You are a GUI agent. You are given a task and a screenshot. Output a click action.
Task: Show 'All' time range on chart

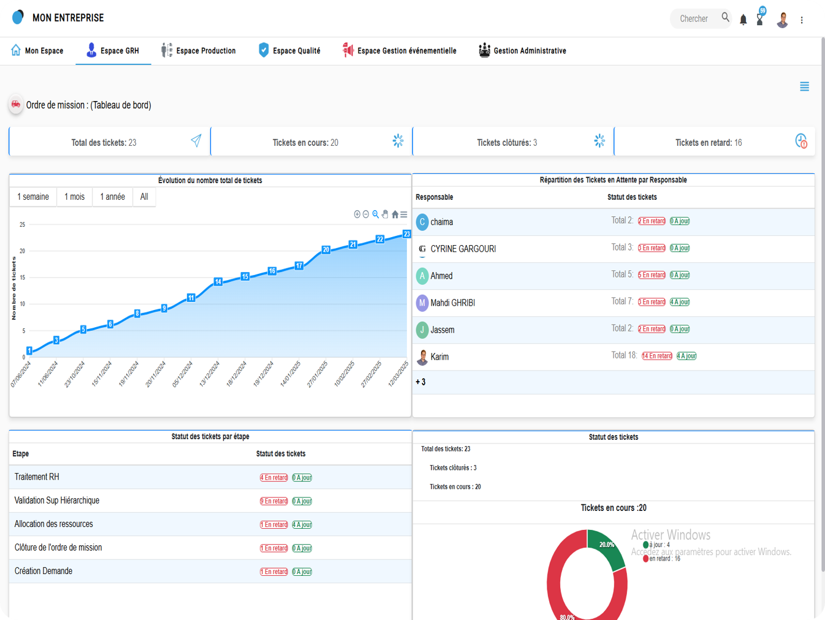click(x=144, y=197)
